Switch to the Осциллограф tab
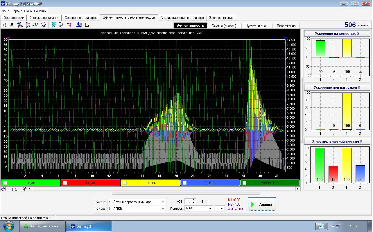 tap(14, 18)
